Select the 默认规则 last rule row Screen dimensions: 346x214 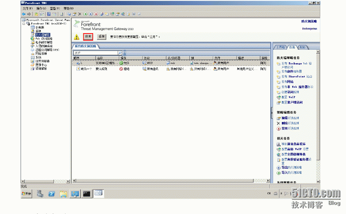[171, 69]
